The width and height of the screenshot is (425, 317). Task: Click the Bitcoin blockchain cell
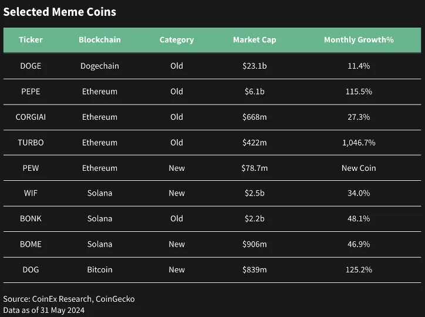[x=100, y=269]
